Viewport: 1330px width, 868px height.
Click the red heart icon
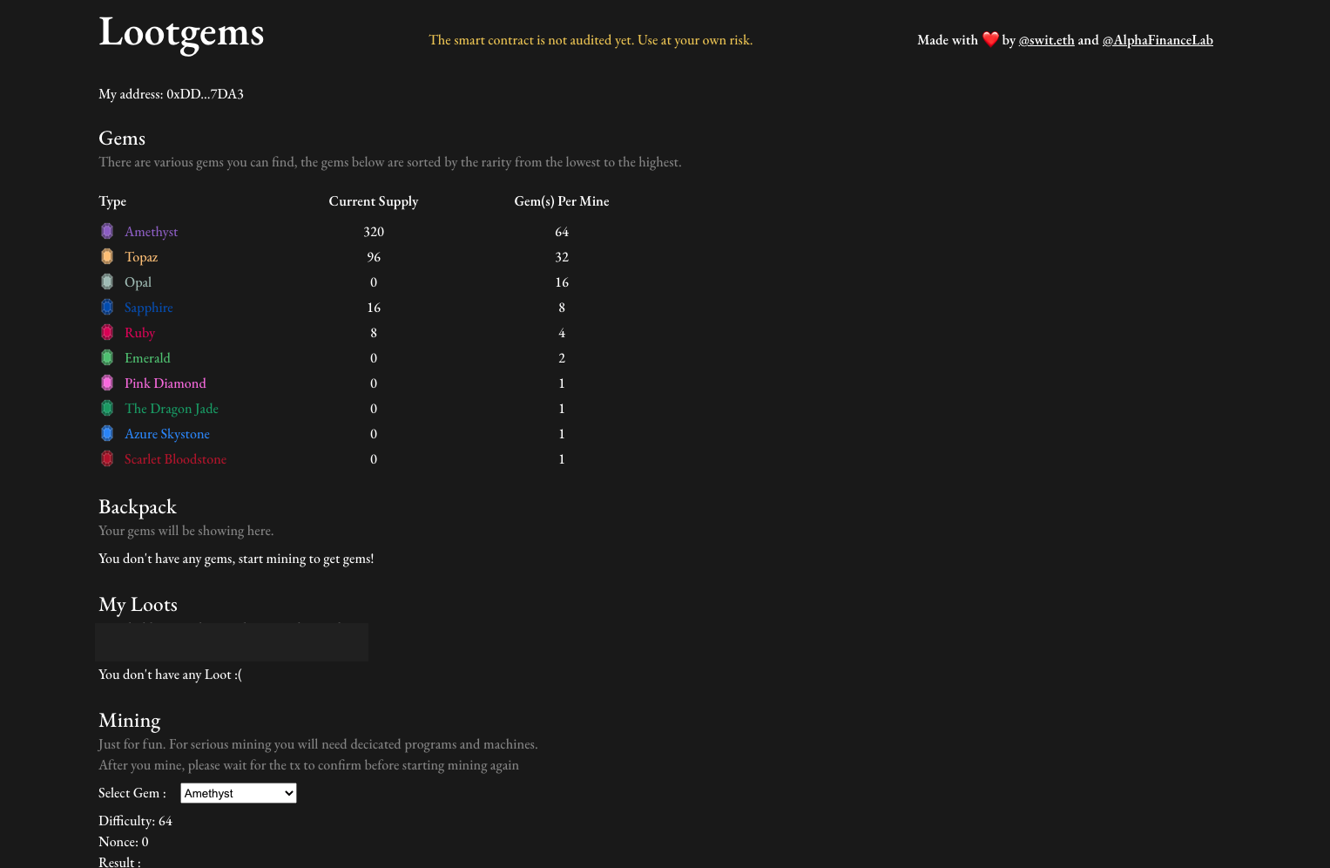pos(990,39)
